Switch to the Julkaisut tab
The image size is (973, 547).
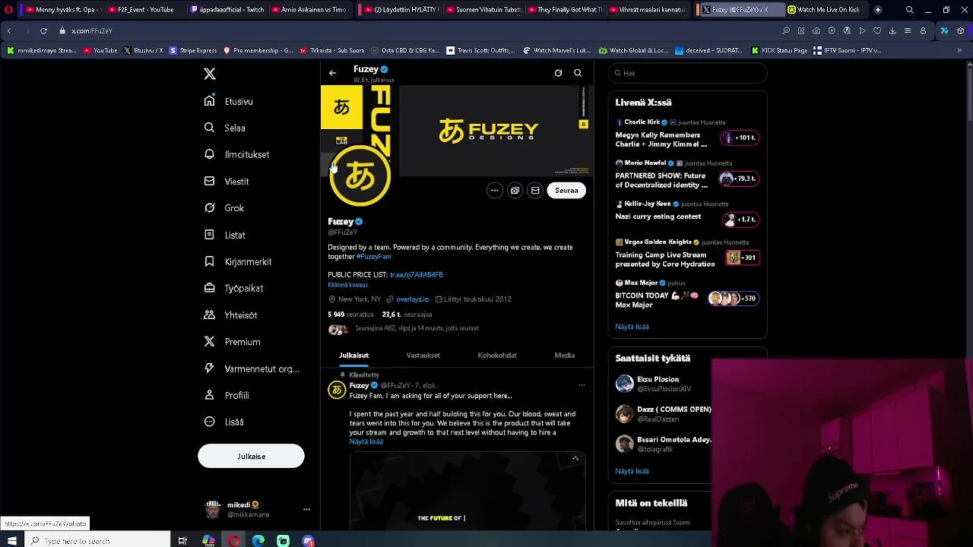(x=353, y=356)
